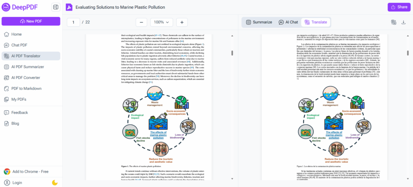
Task: Click the New PDF button
Action: coord(31,21)
